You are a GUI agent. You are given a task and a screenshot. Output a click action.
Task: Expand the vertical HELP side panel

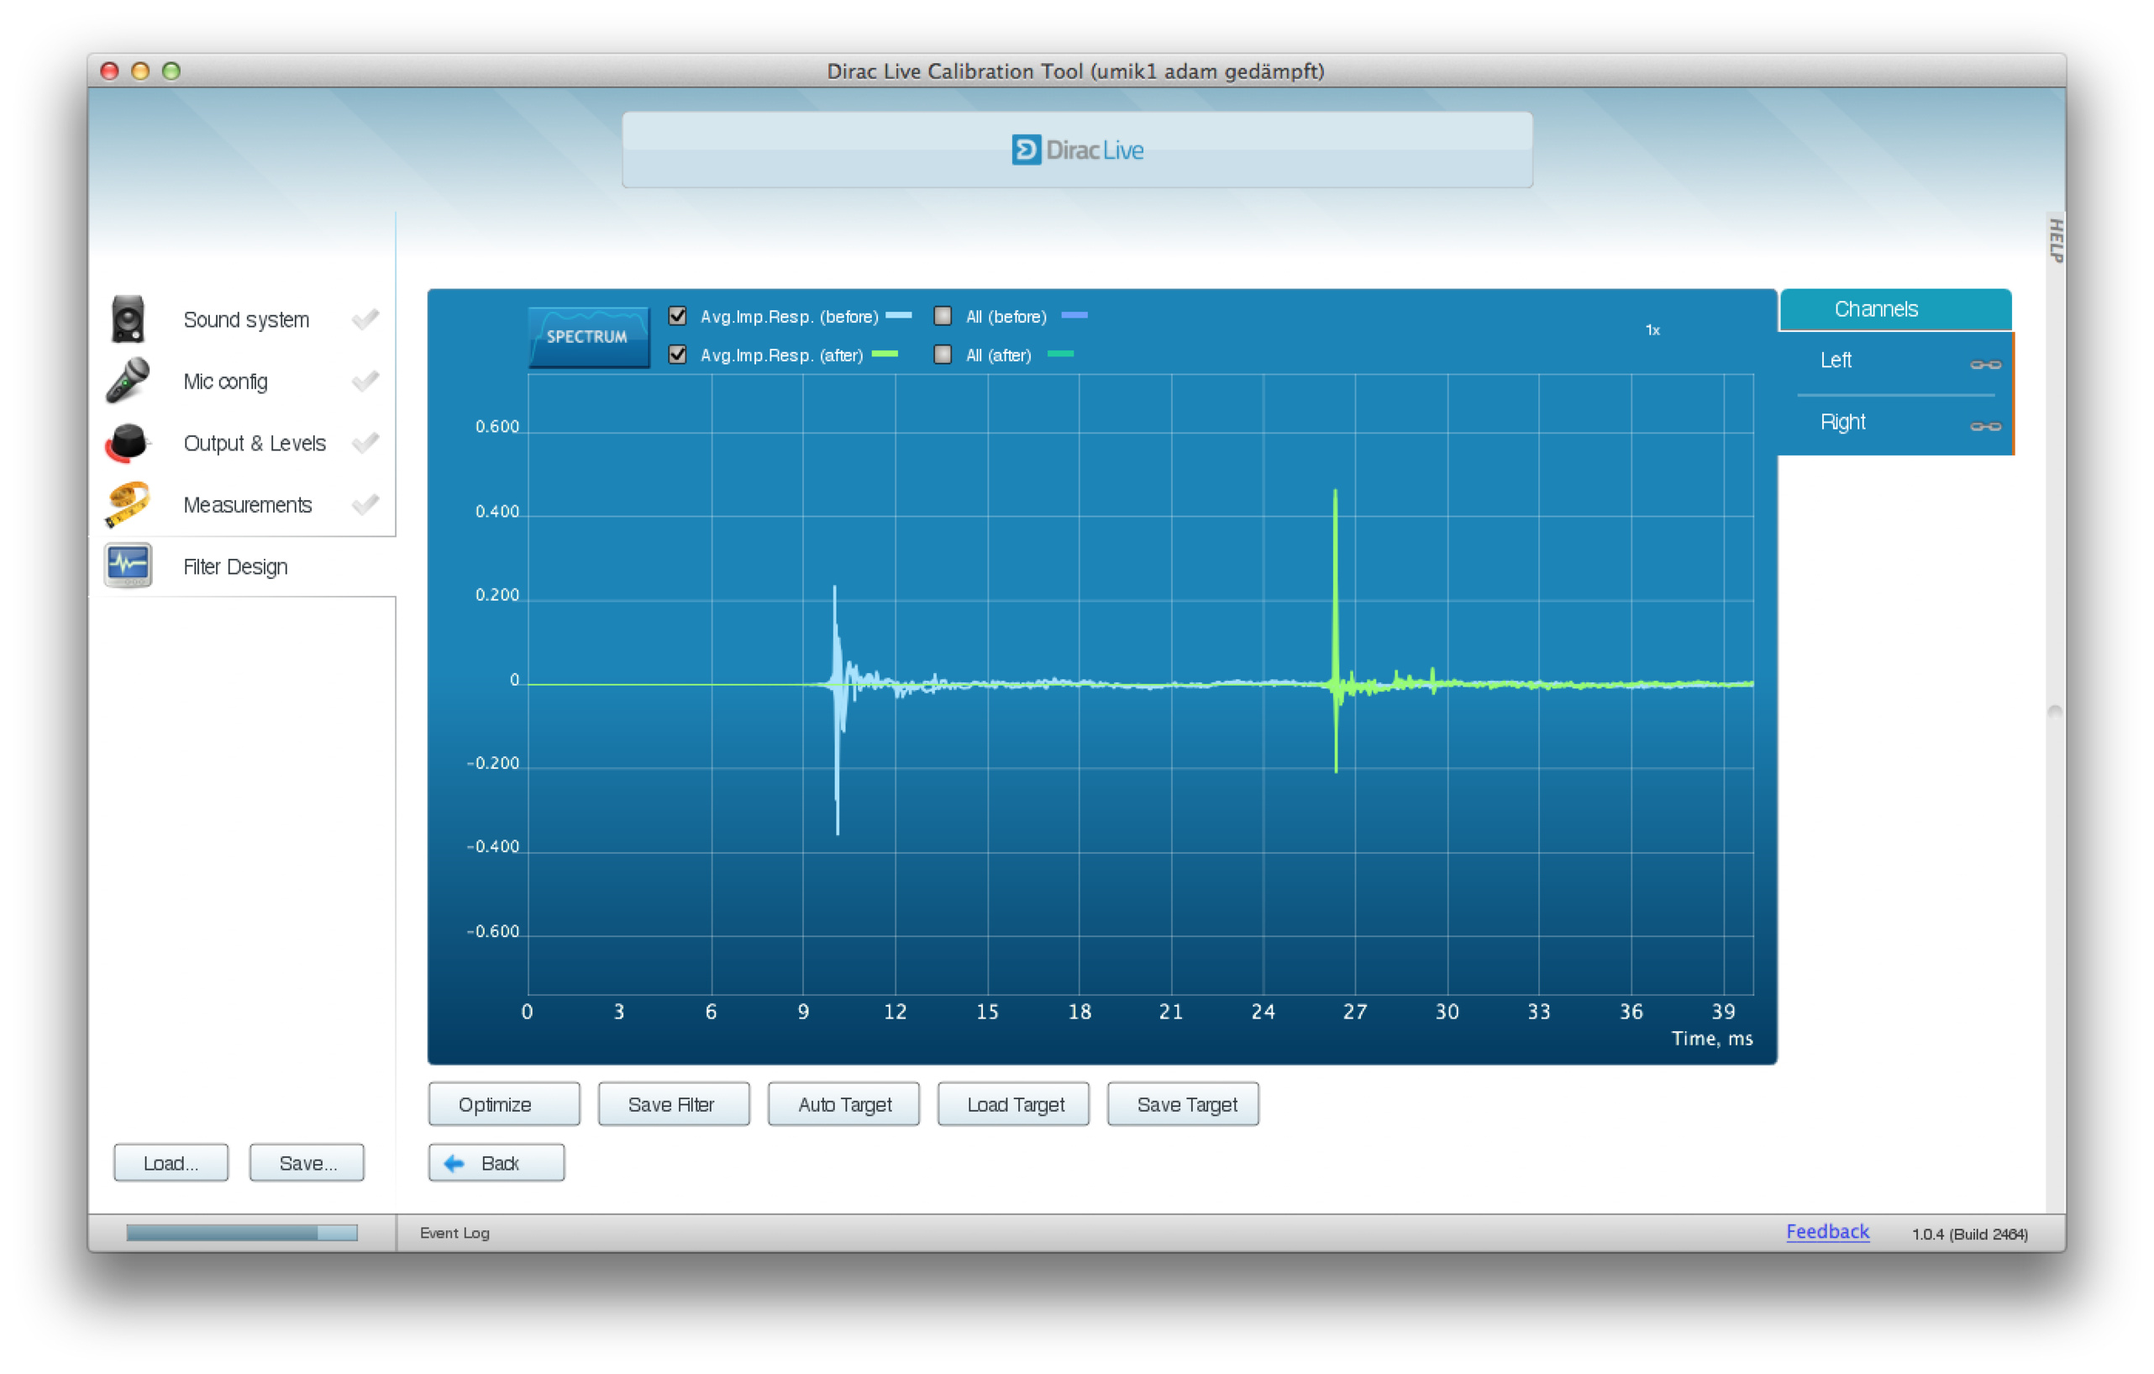(2055, 240)
